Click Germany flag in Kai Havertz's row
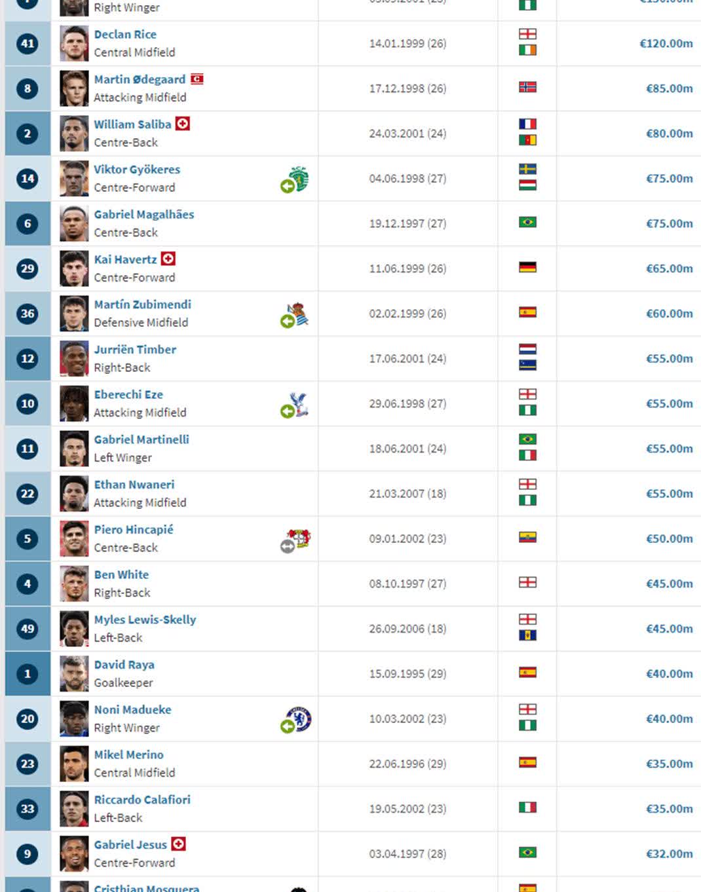This screenshot has height=892, width=701. tap(527, 267)
